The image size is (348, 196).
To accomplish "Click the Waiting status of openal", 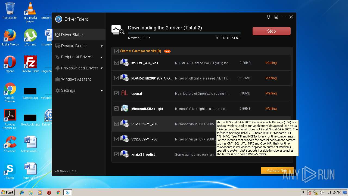I will [x=271, y=93].
